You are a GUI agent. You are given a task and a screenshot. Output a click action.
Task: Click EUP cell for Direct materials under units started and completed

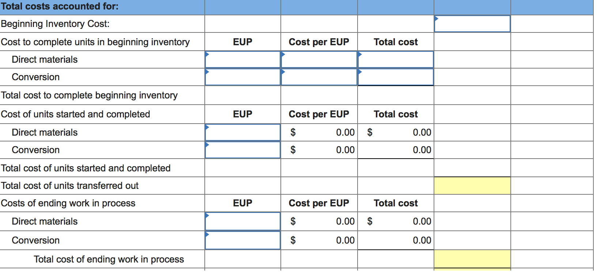point(243,132)
